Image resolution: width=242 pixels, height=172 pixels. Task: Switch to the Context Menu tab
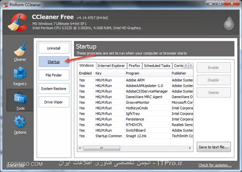tap(178, 66)
